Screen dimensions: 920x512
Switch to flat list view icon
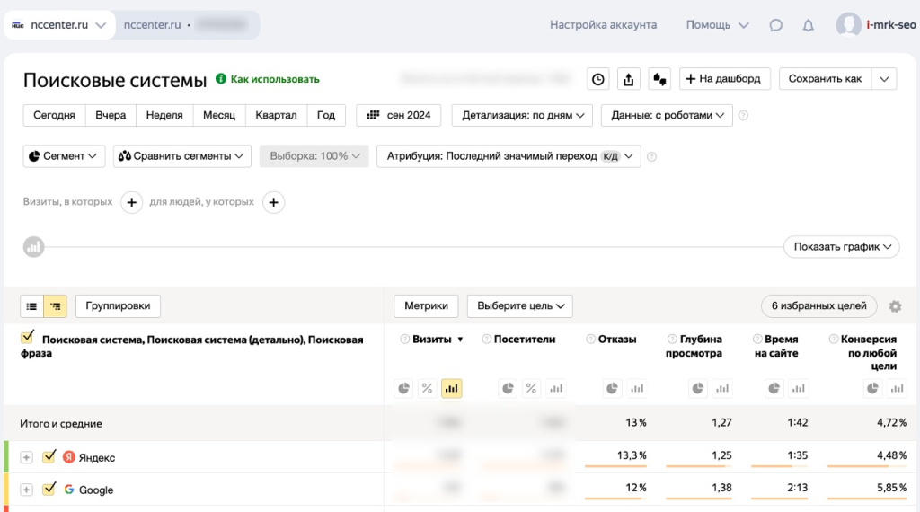coord(32,306)
